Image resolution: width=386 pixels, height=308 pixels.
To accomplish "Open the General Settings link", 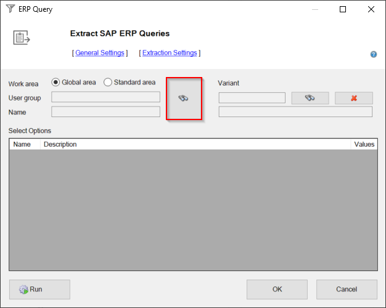I will click(100, 53).
